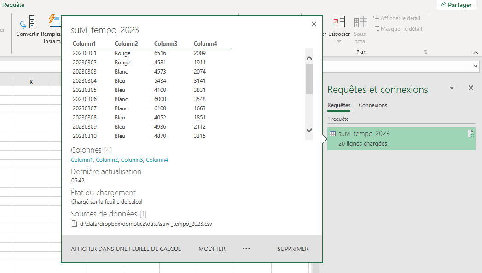Click AFFICHER DANS UNE FEUILLE DE CALCUL
This screenshot has width=482, height=273.
[x=126, y=249]
